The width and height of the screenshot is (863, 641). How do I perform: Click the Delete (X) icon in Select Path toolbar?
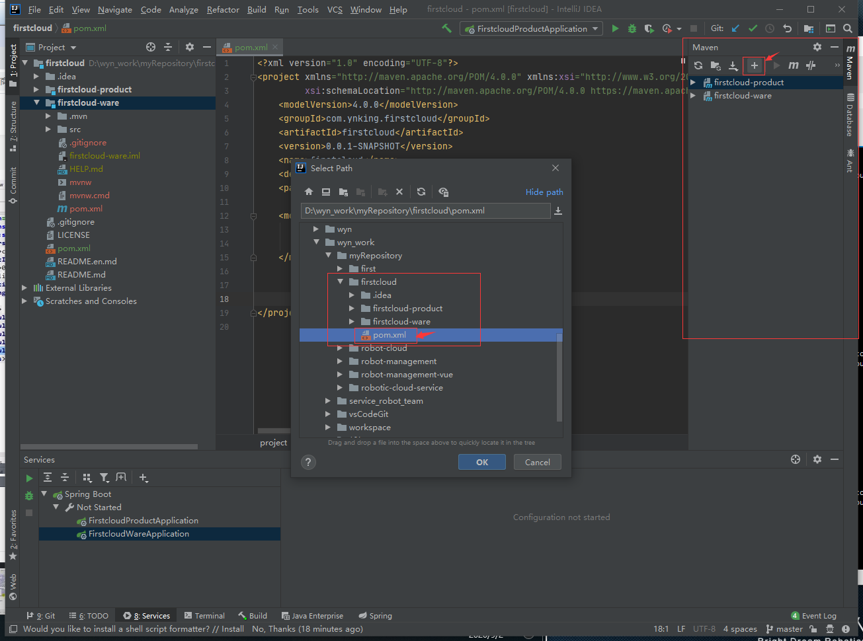pos(399,192)
